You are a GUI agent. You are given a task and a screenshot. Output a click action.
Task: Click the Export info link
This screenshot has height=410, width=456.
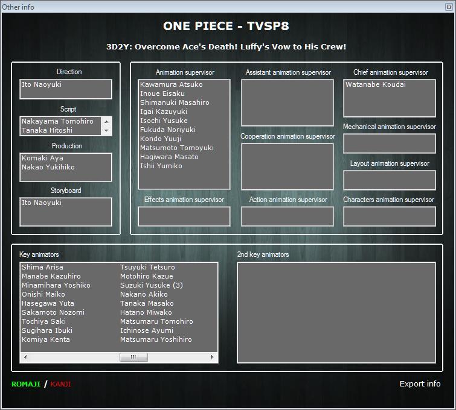[420, 383]
